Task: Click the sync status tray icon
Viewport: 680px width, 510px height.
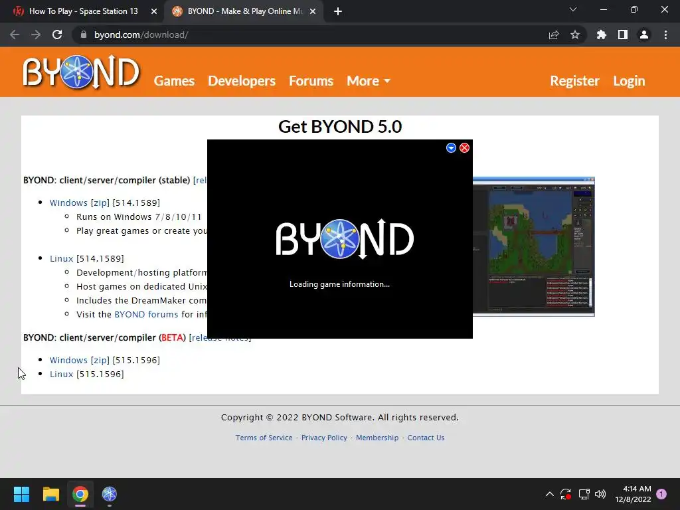Action: click(566, 494)
